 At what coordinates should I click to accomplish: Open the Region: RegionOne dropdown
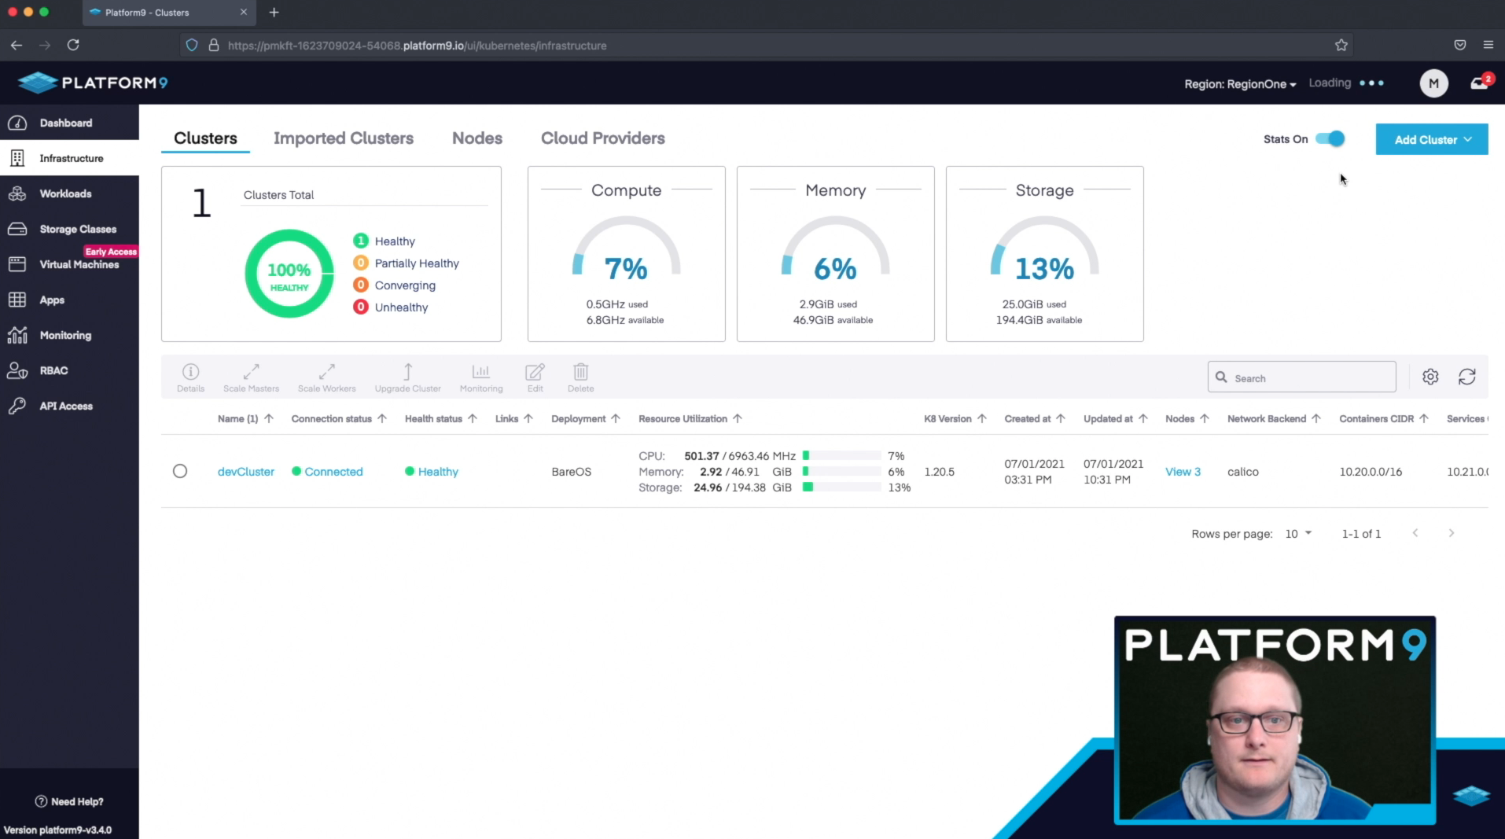tap(1240, 83)
